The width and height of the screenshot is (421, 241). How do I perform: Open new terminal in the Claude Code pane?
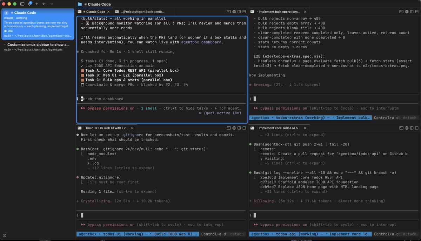coord(229,12)
